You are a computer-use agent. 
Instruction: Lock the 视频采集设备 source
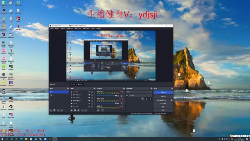92,101
